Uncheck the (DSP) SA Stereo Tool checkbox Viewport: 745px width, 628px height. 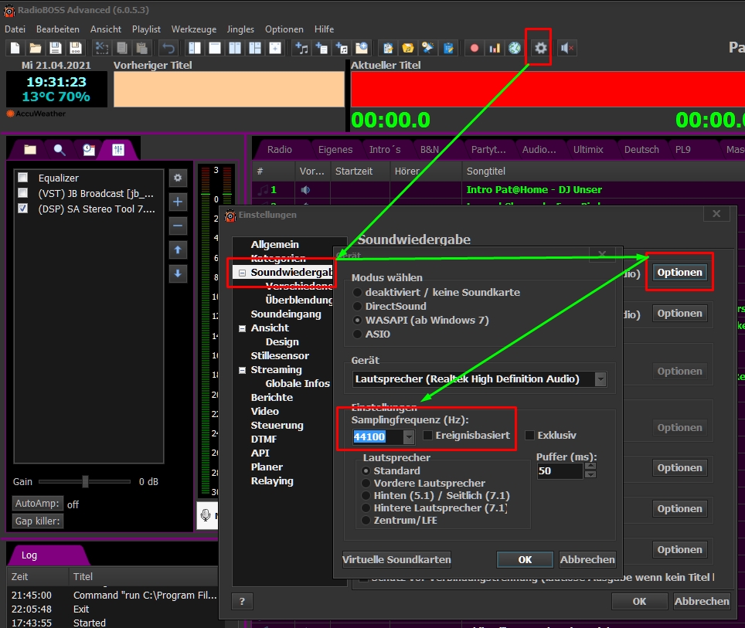(x=22, y=209)
